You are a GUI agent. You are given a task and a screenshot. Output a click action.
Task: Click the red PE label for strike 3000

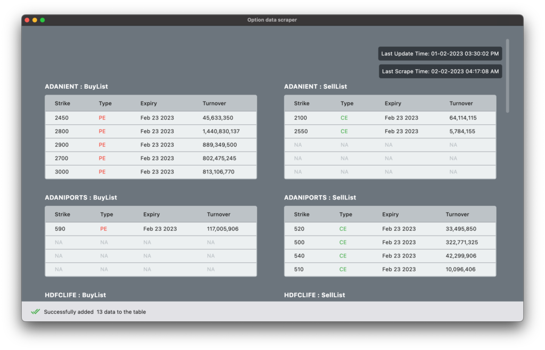point(102,172)
